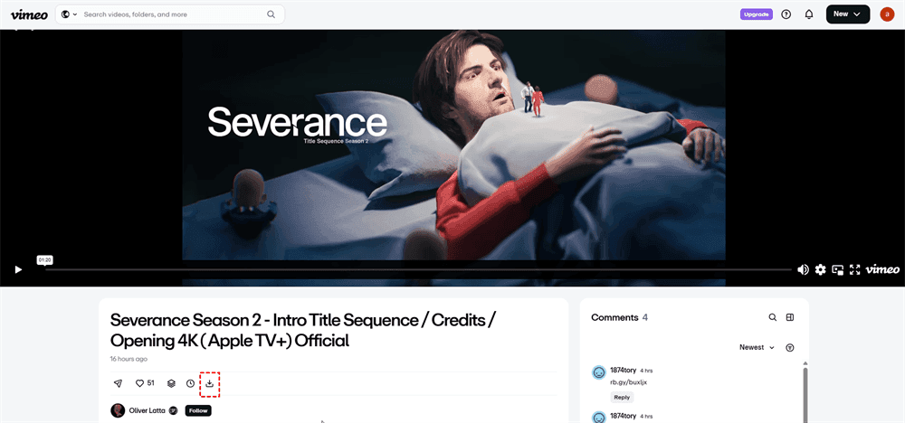
Task: Follow Oliver Latta
Action: pyautogui.click(x=198, y=410)
